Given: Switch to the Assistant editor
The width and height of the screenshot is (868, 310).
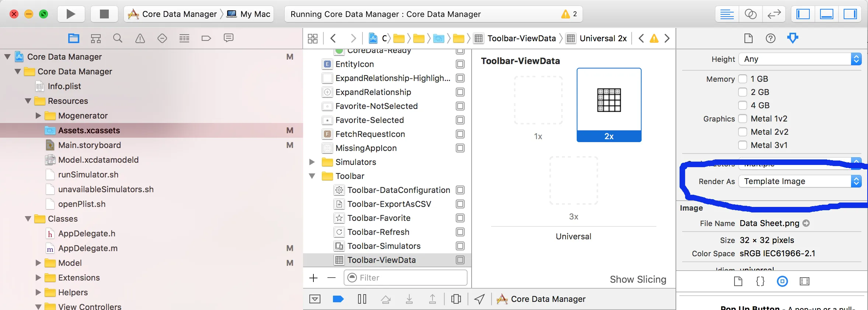Looking at the screenshot, I should (x=750, y=14).
